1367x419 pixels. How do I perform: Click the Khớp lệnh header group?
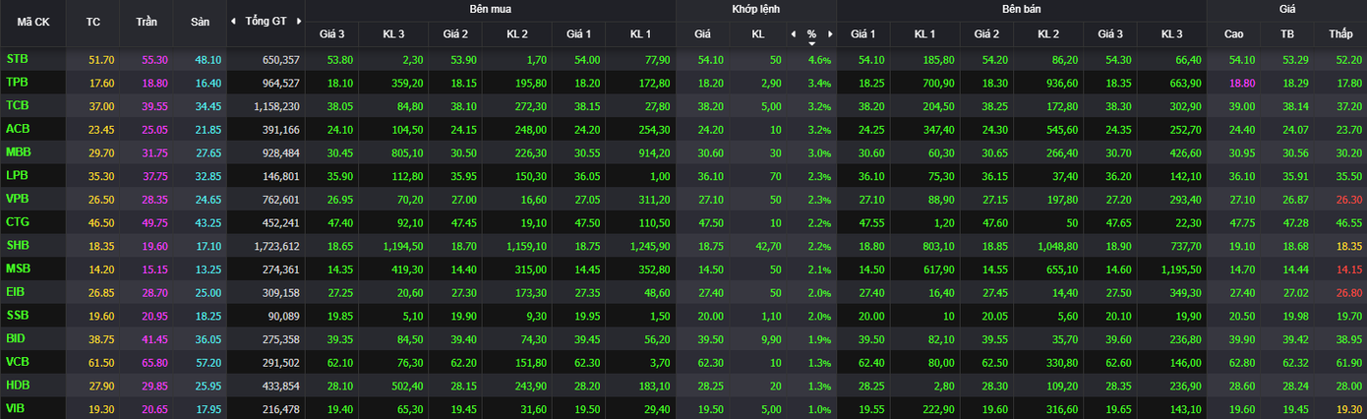[x=755, y=9]
